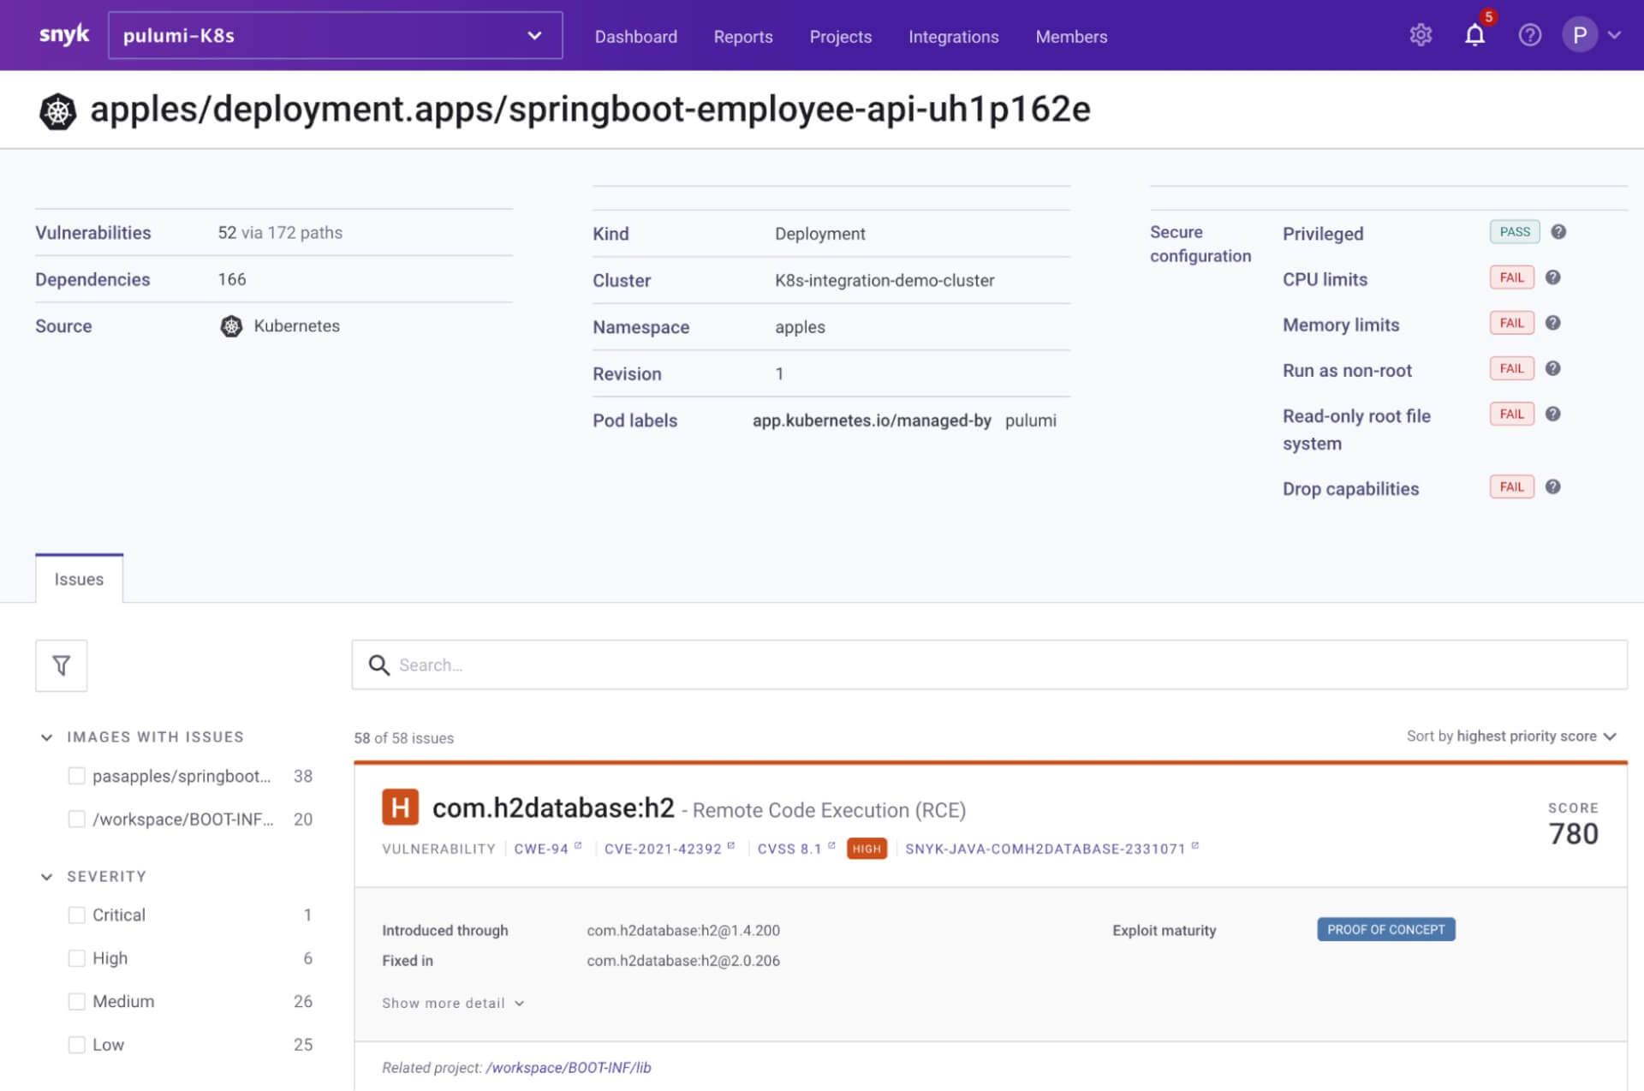The width and height of the screenshot is (1644, 1091).
Task: Open Sort by highest priority score dropdown
Action: tap(1511, 736)
